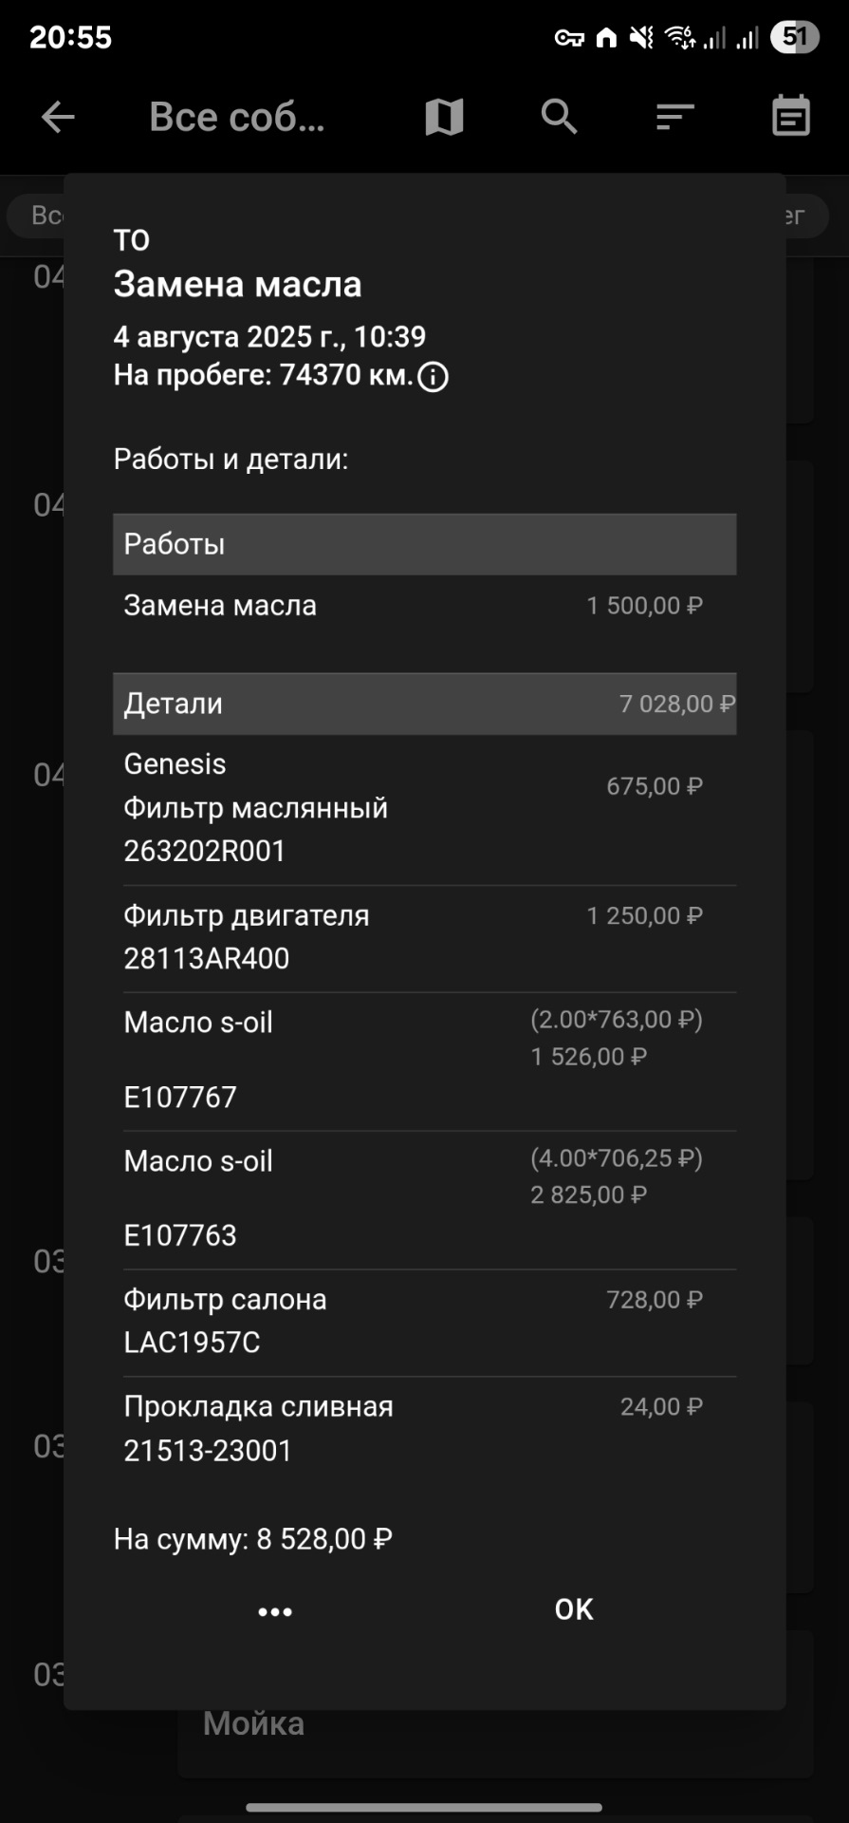Open the three-dots more options
The image size is (849, 1823).
pyautogui.click(x=275, y=1611)
